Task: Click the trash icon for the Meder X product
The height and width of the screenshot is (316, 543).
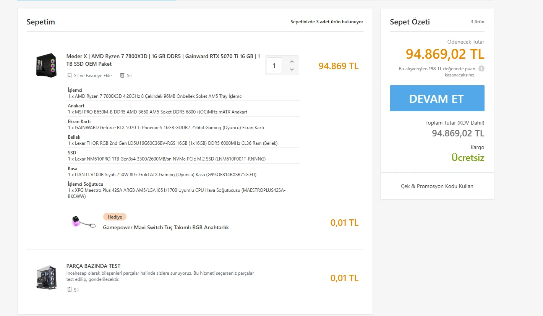Action: [122, 76]
